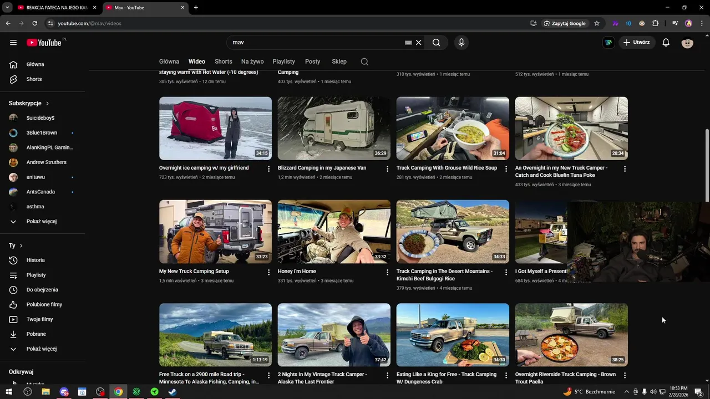
Task: Open the Posty channel tab
Action: (x=313, y=62)
